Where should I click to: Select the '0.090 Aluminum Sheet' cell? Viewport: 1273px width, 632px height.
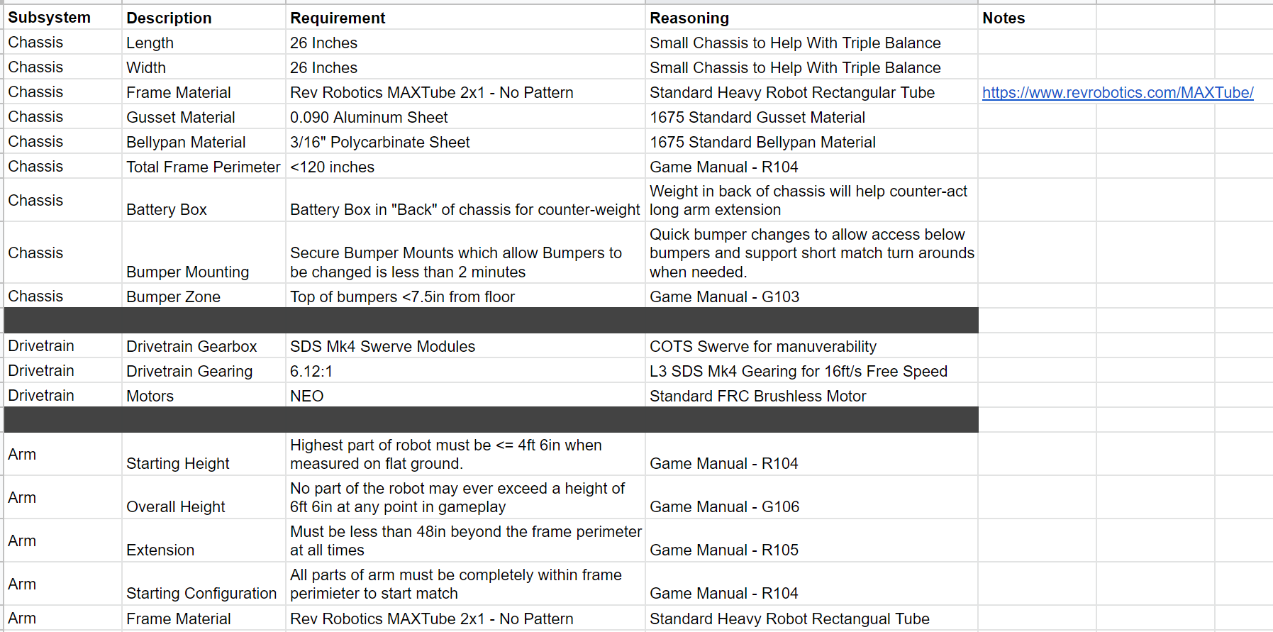coord(465,117)
